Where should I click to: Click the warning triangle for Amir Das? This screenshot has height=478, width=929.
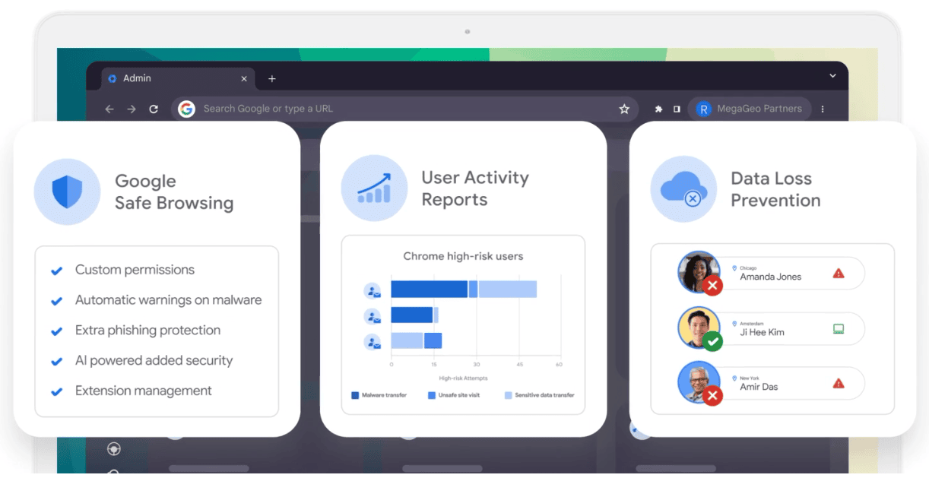(x=839, y=383)
